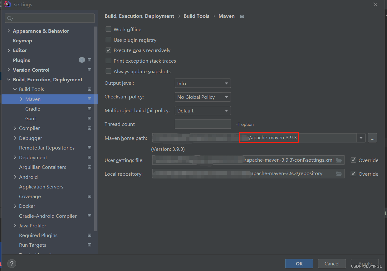Enable the Use plugin registry checkbox

click(x=108, y=40)
